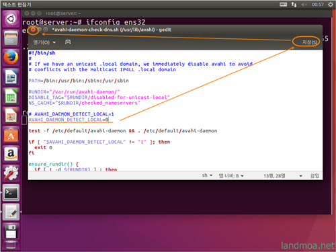Click the line AVAHI_DAEMON_DETECT_LOCAL=0
The height and width of the screenshot is (252, 336).
point(69,120)
